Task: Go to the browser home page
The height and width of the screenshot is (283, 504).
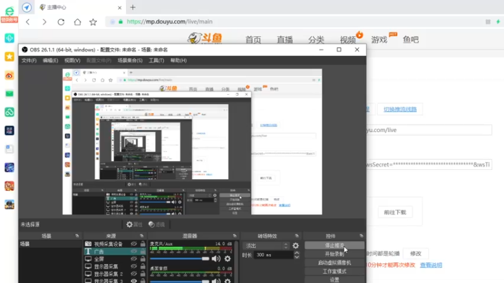Action: tap(77, 22)
